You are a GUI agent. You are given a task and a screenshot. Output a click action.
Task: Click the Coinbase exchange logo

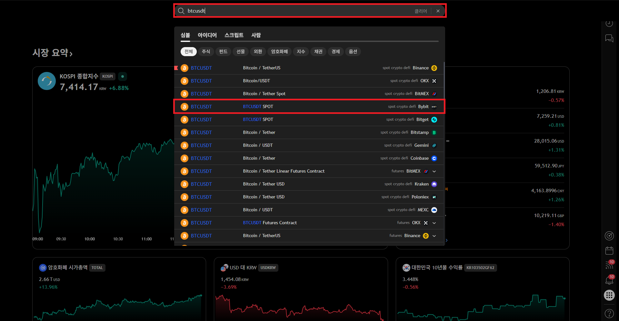(434, 158)
